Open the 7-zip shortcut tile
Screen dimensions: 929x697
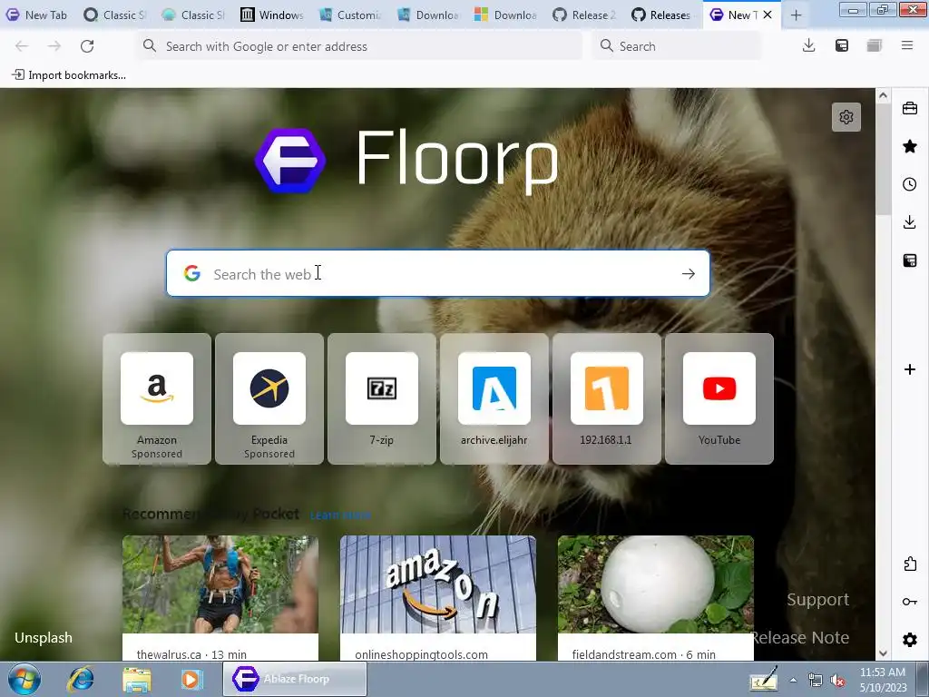tap(382, 399)
